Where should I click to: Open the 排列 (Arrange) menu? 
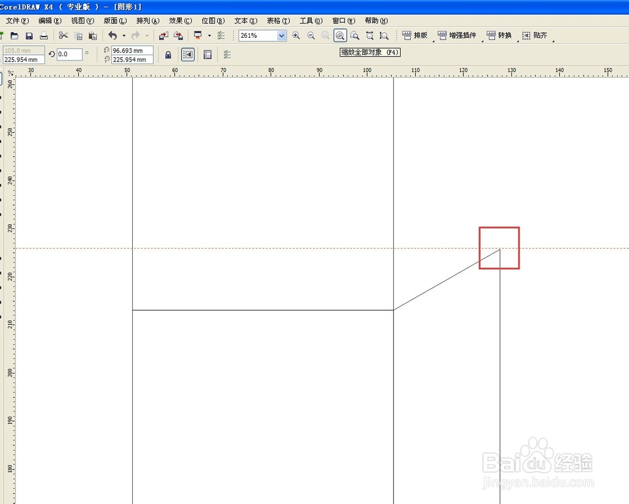tap(148, 21)
